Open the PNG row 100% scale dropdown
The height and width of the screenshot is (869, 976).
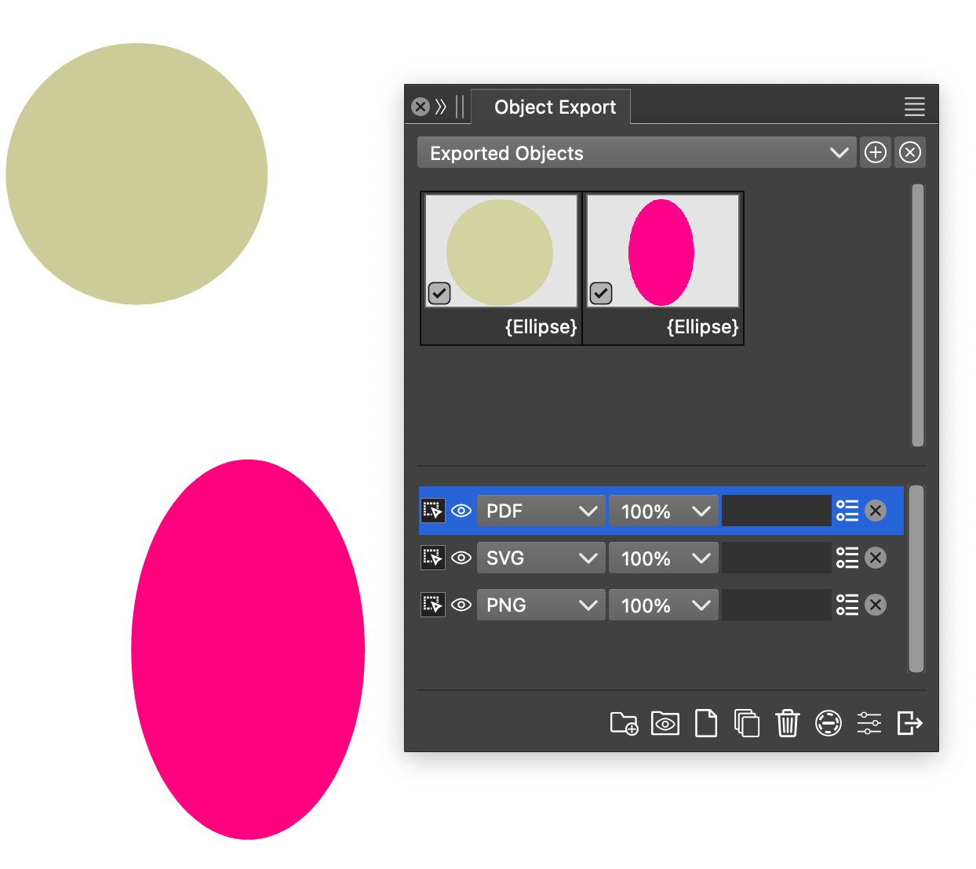point(664,605)
